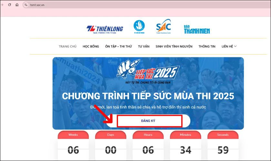Click the round blue student association emblem
This screenshot has height=161, width=271.
[139, 27]
